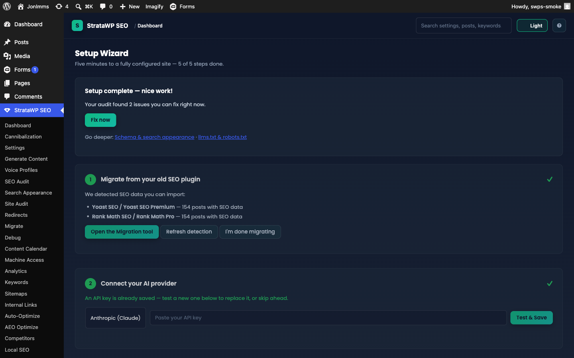Open Debug submenu item
Screen dimensions: 574x358
click(x=13, y=237)
